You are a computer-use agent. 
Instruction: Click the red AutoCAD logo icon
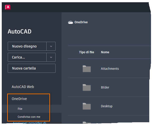[x=8, y=7]
